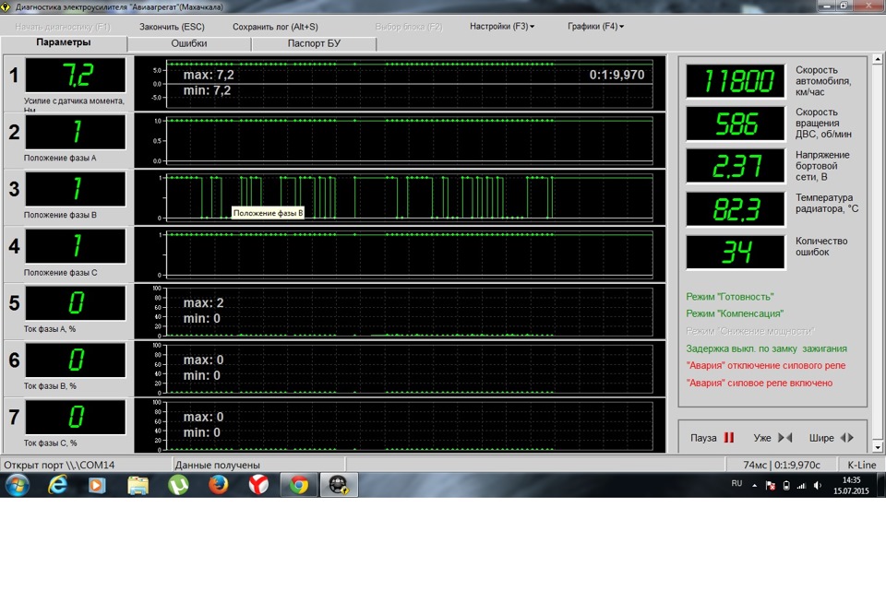Click the radiator temperature display 82,3

[736, 209]
